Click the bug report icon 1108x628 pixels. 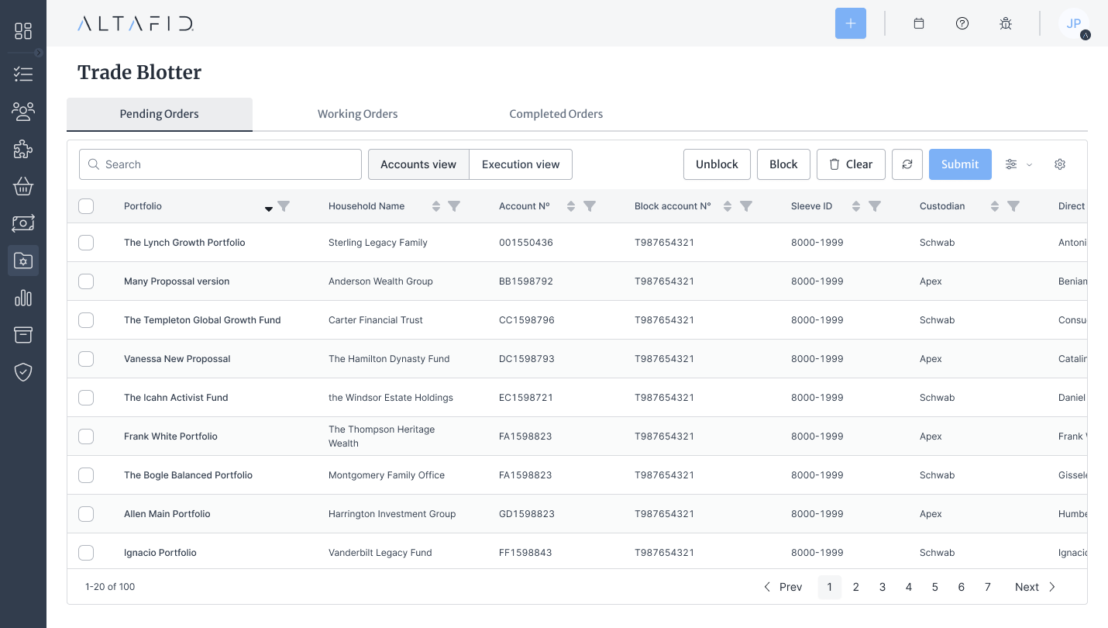pyautogui.click(x=1006, y=23)
